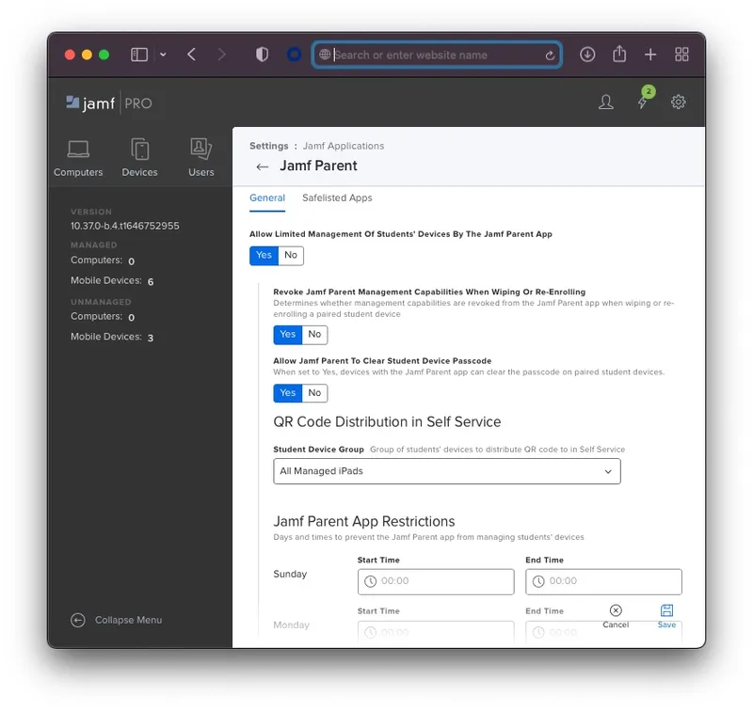Open the Student Device Group dropdown
The width and height of the screenshot is (753, 711).
coord(446,471)
